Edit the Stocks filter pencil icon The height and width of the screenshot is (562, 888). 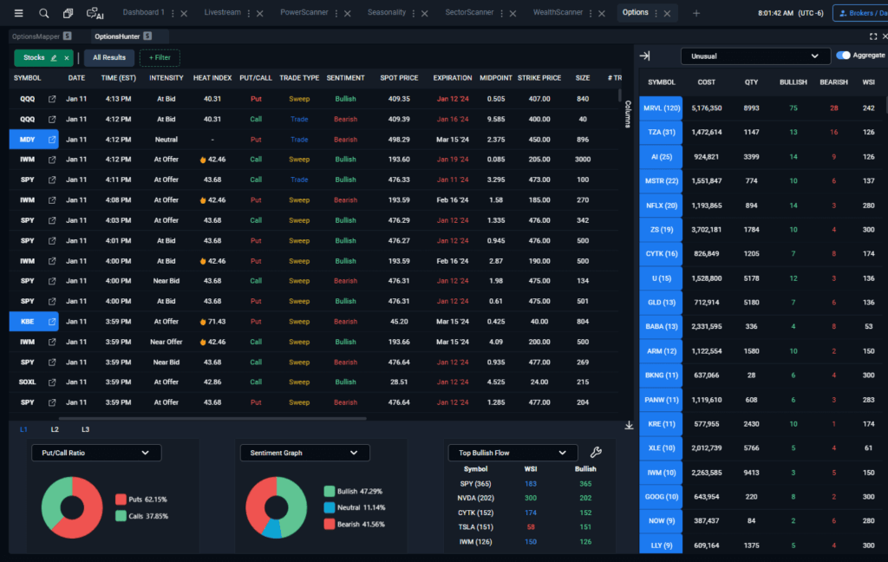(54, 58)
